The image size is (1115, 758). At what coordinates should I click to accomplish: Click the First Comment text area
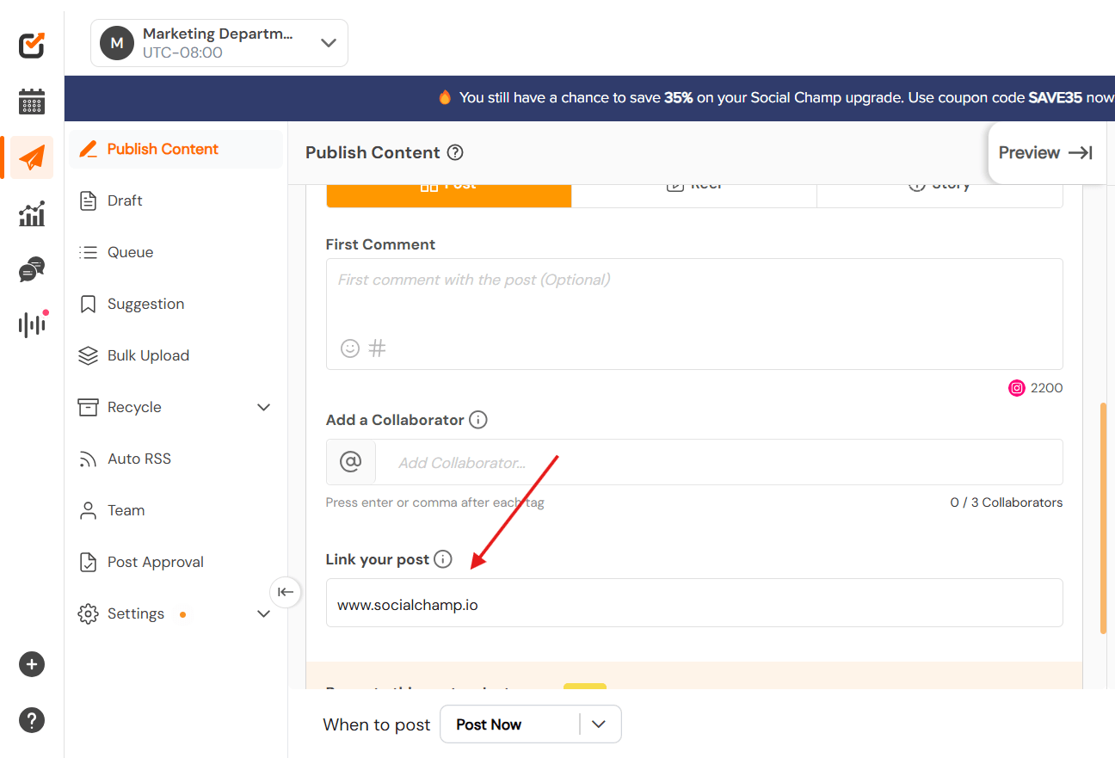[694, 314]
